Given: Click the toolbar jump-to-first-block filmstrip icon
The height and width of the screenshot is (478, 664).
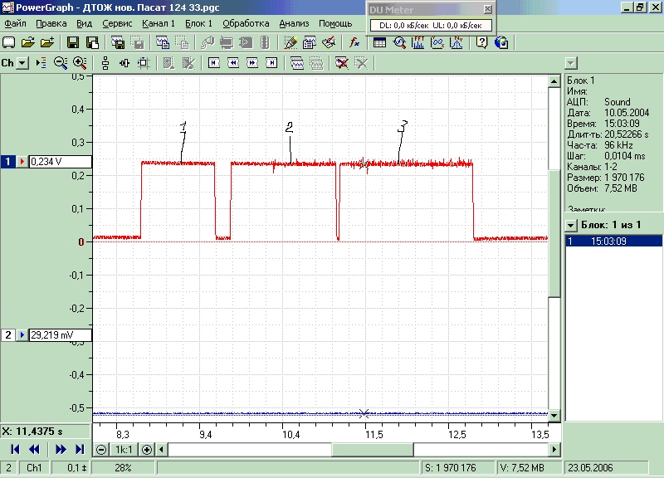Looking at the screenshot, I should (x=214, y=63).
